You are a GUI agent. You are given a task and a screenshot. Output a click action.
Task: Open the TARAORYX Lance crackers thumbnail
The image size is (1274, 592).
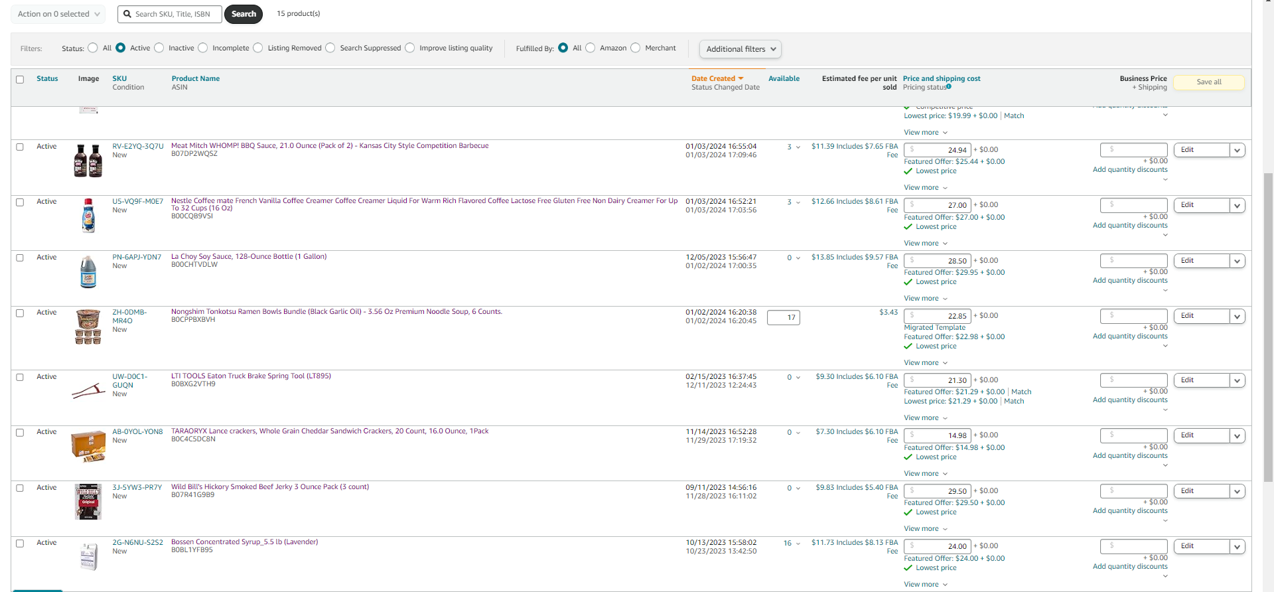click(88, 446)
